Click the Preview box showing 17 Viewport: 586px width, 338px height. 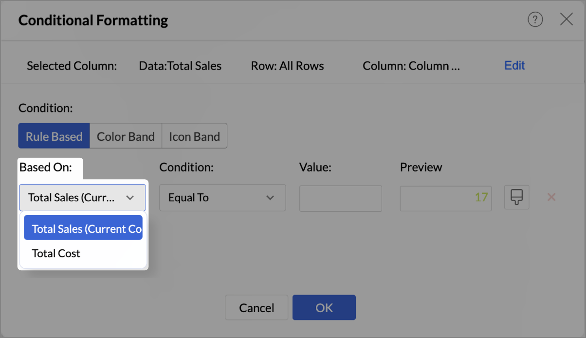pos(445,198)
